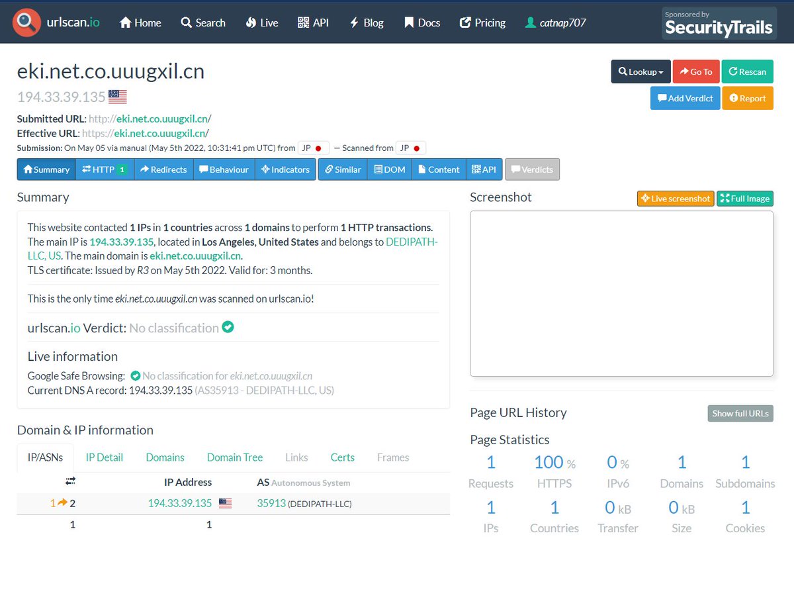Click the orange Report button
The image size is (794, 615).
(748, 98)
